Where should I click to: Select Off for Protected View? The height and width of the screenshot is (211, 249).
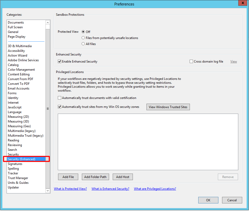(x=83, y=31)
